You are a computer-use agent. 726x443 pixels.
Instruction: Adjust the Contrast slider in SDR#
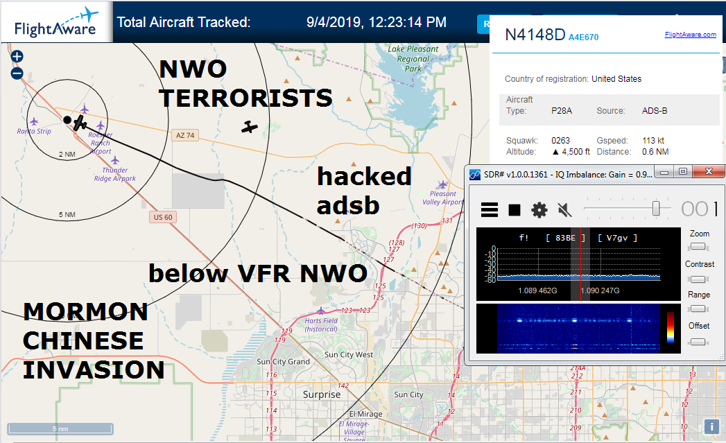[x=698, y=279]
